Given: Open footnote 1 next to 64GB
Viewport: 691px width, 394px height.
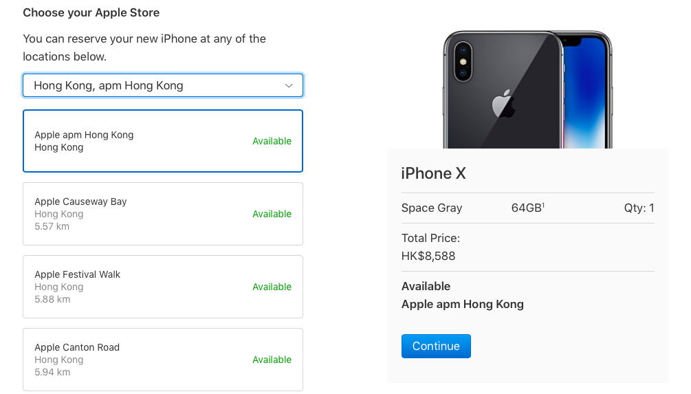Looking at the screenshot, I should coord(543,204).
